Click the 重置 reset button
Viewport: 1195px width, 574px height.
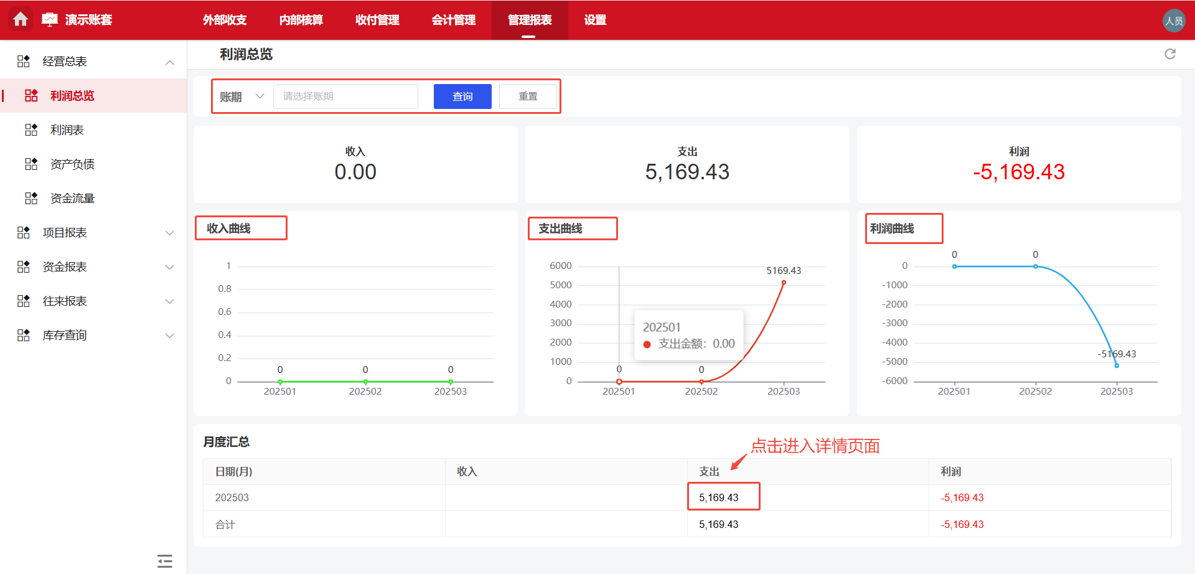click(x=527, y=96)
